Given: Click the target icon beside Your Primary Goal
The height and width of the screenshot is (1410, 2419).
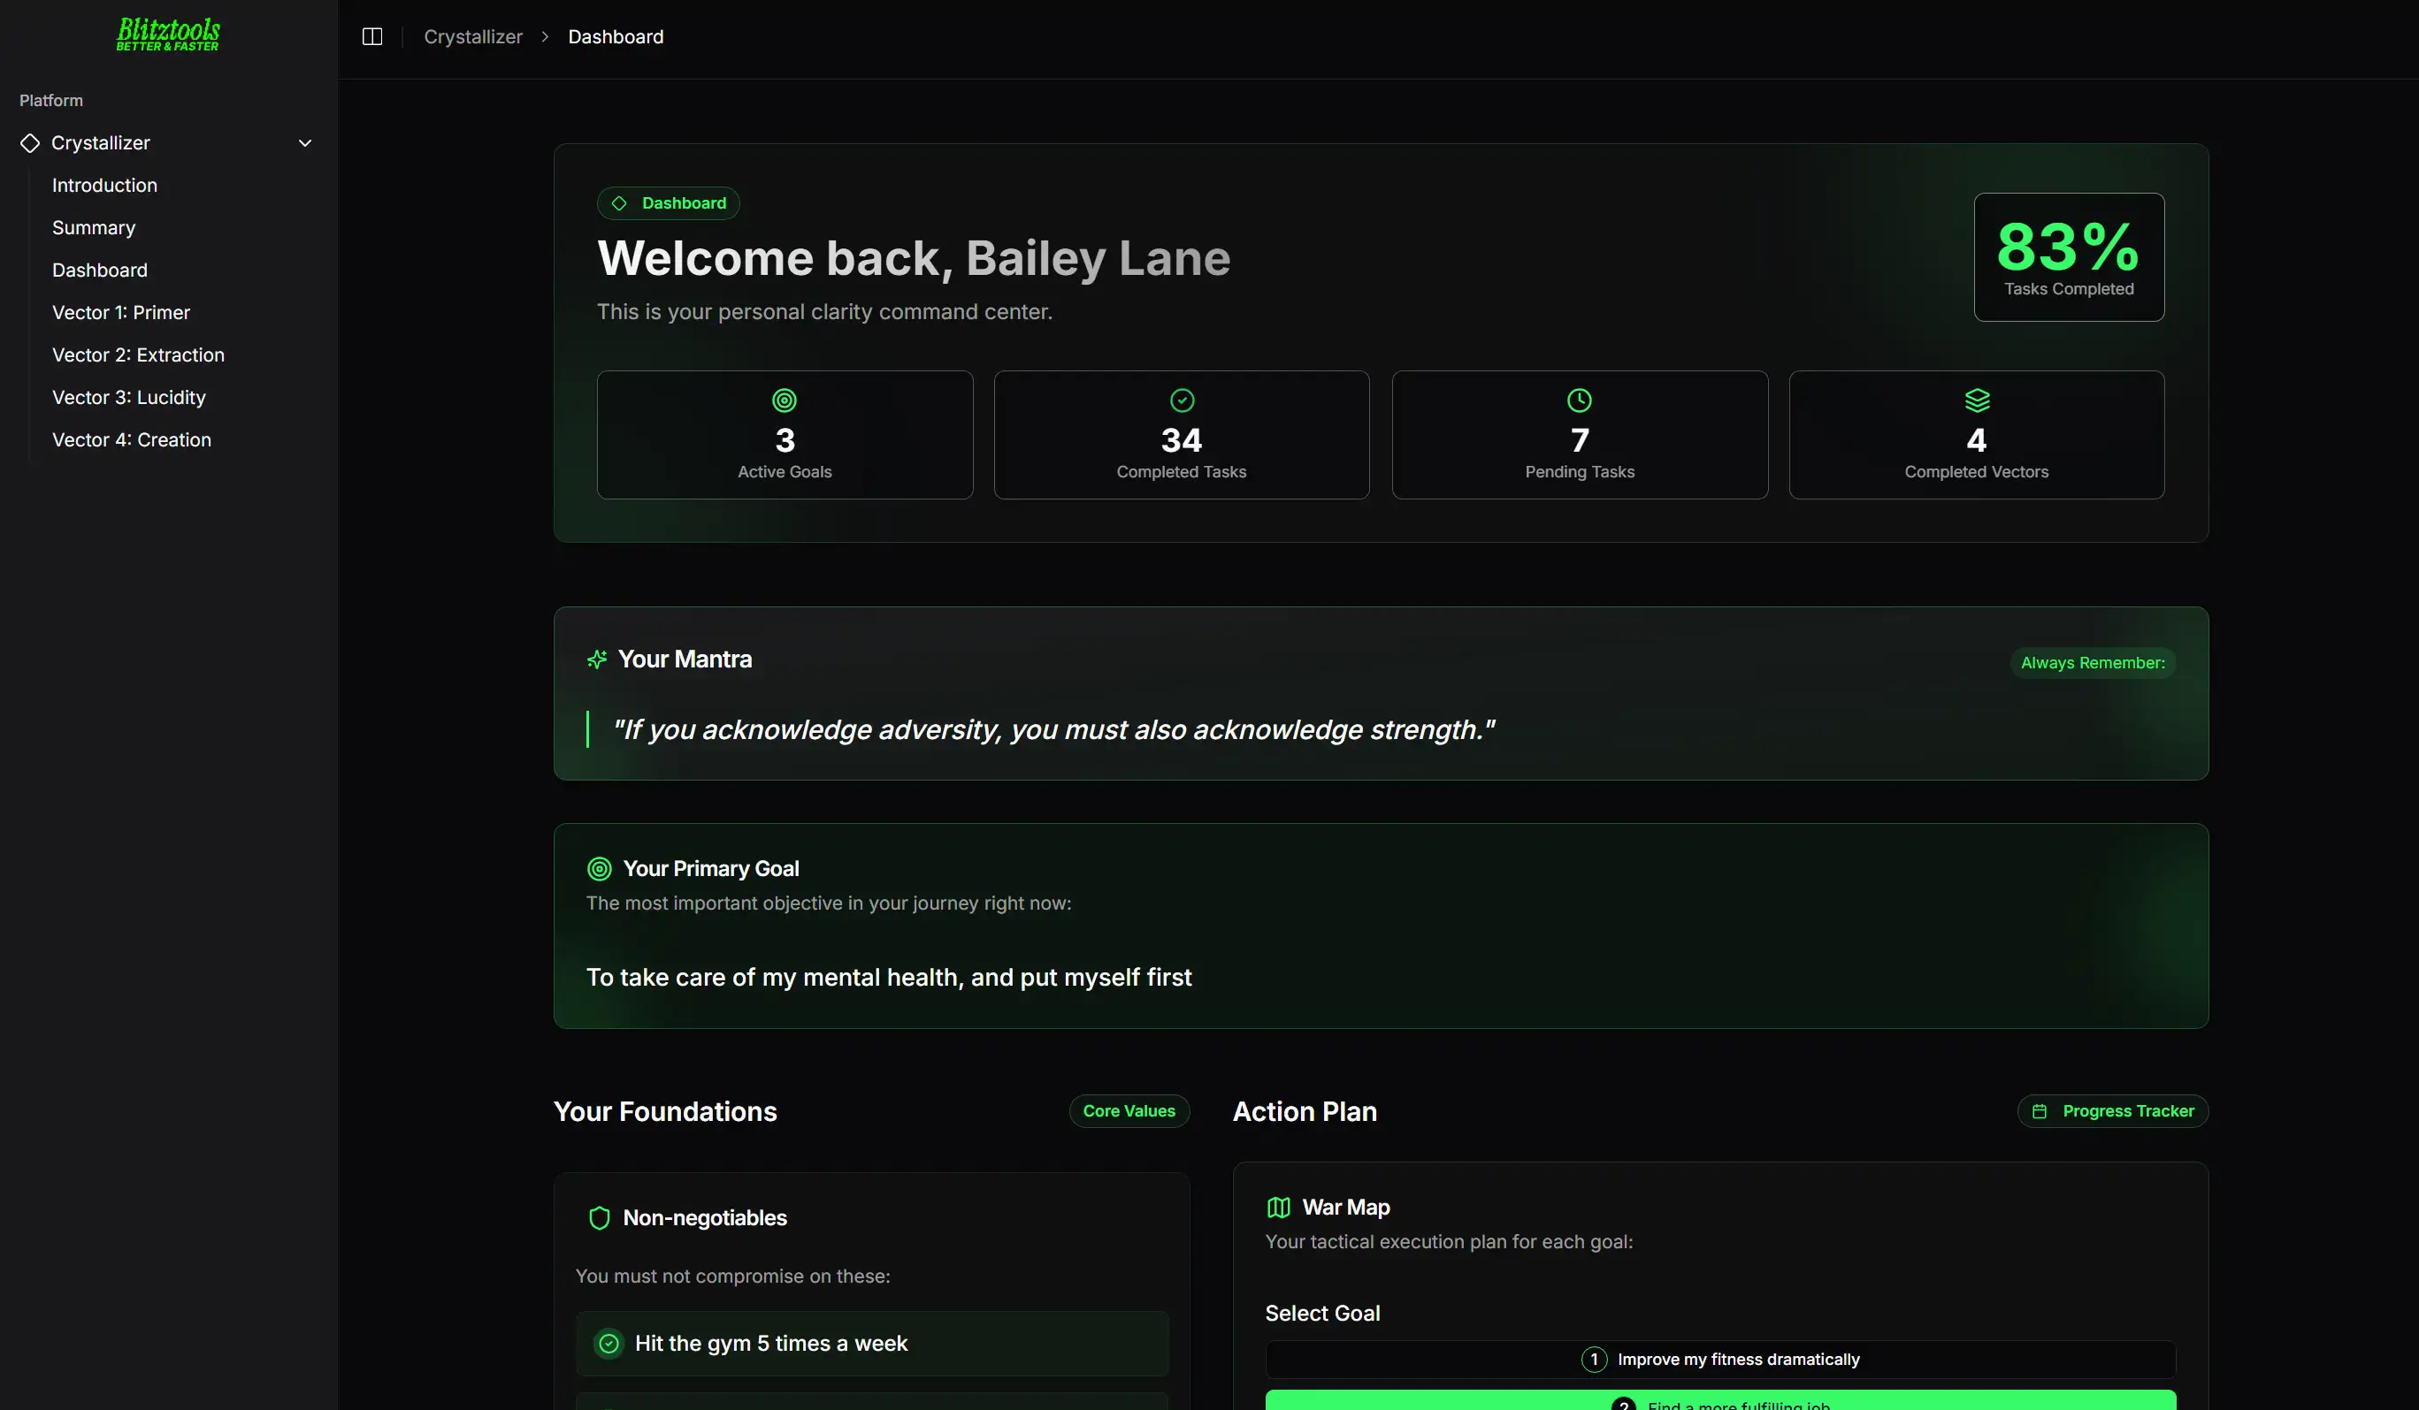Looking at the screenshot, I should click(x=599, y=869).
